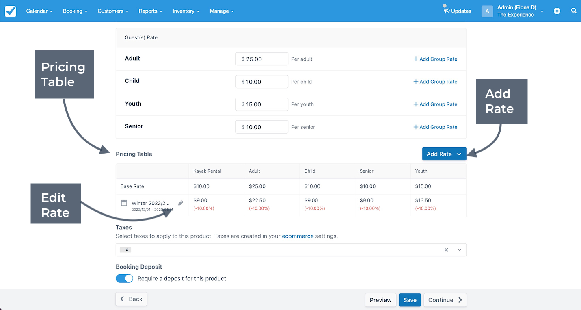Open the search magnifier icon
Viewport: 581px width, 310px height.
574,11
